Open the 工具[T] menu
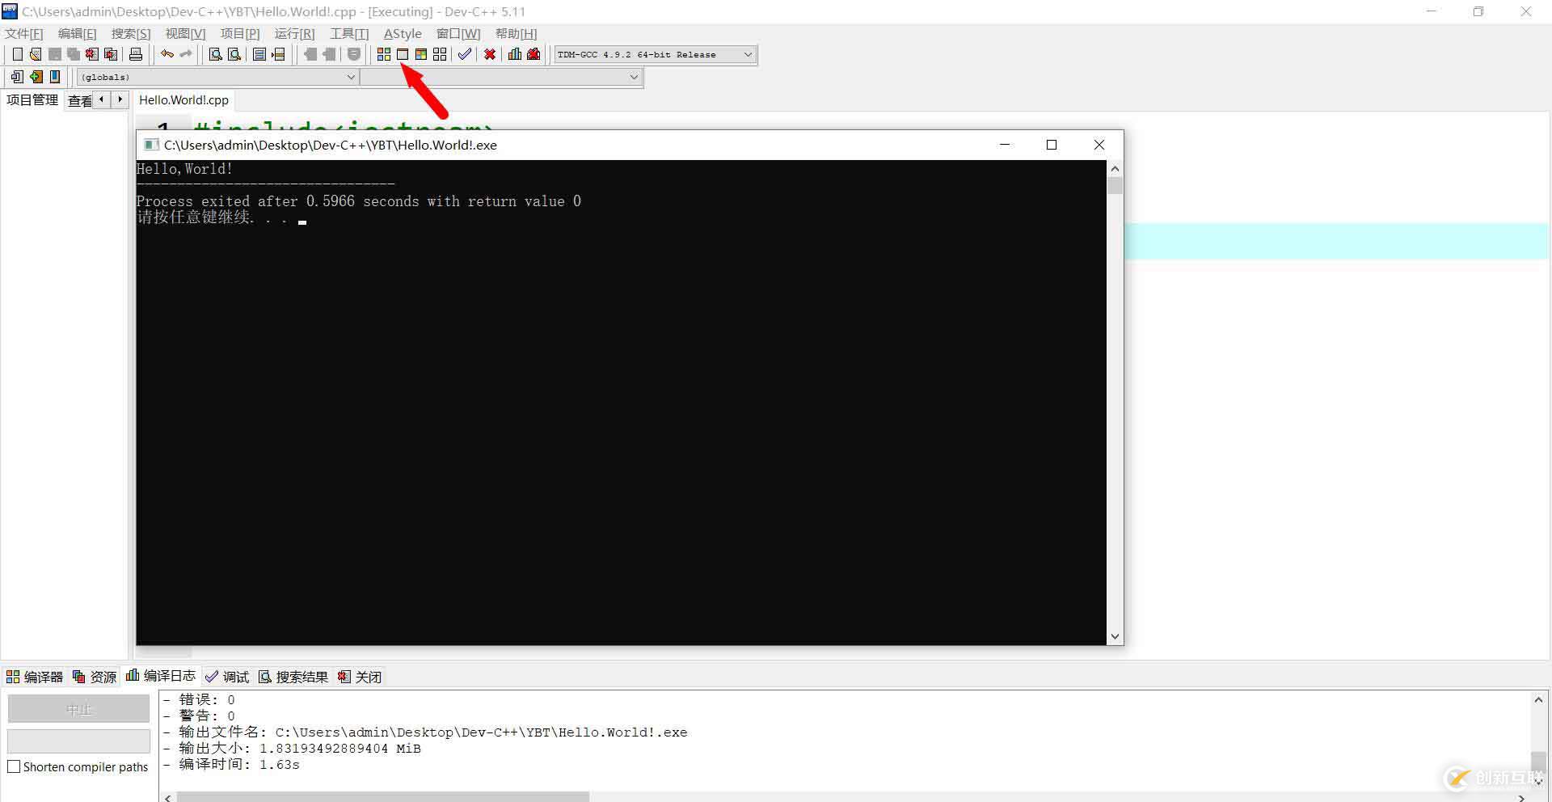Screen dimensions: 1552x802 (349, 33)
